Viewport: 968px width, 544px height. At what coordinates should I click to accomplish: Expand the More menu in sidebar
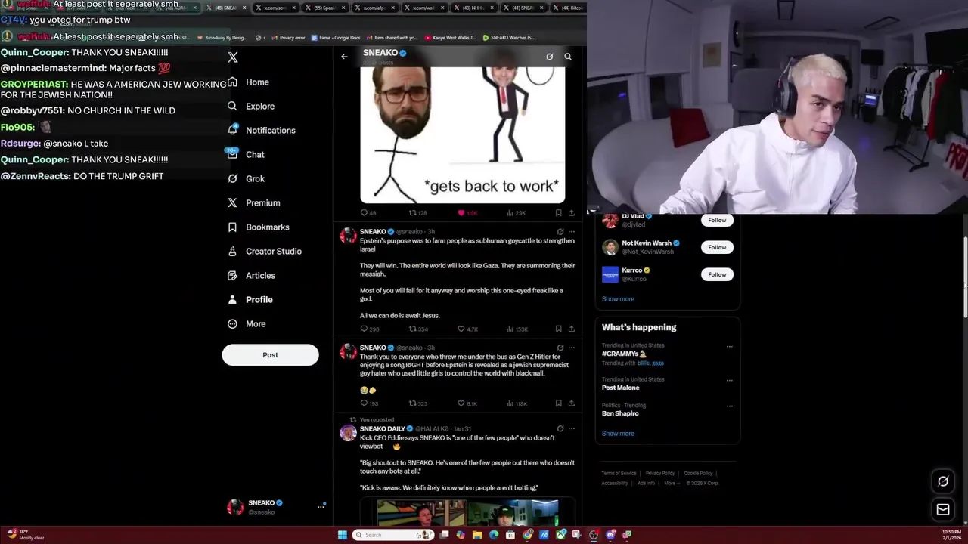point(247,323)
